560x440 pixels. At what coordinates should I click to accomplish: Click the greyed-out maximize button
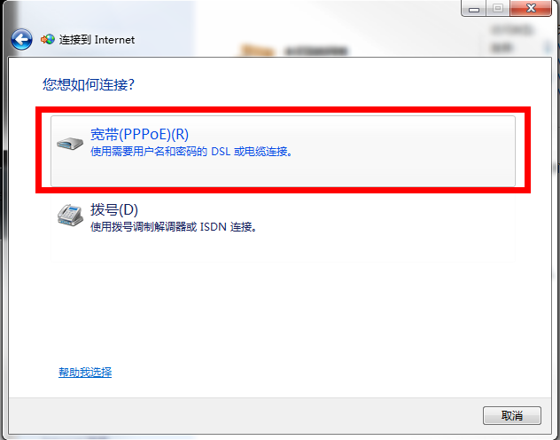[498, 8]
